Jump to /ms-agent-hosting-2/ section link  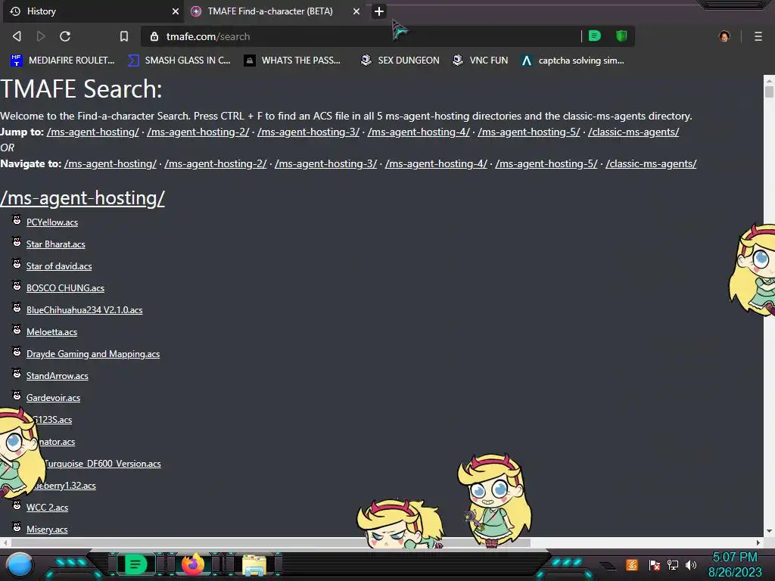pos(198,132)
